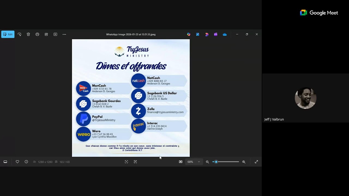Start slideshow with the play icon

pos(55,34)
